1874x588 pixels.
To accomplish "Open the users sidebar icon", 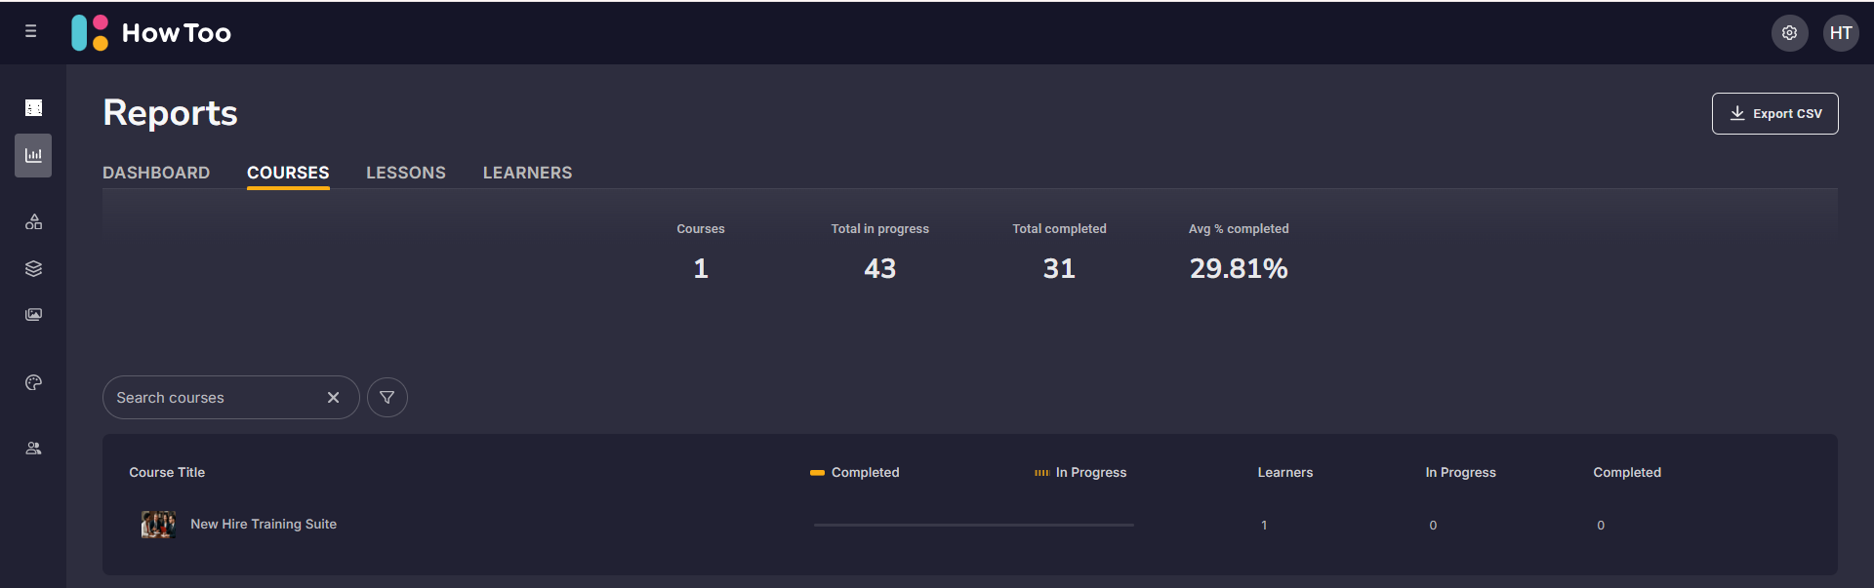I will click(33, 449).
